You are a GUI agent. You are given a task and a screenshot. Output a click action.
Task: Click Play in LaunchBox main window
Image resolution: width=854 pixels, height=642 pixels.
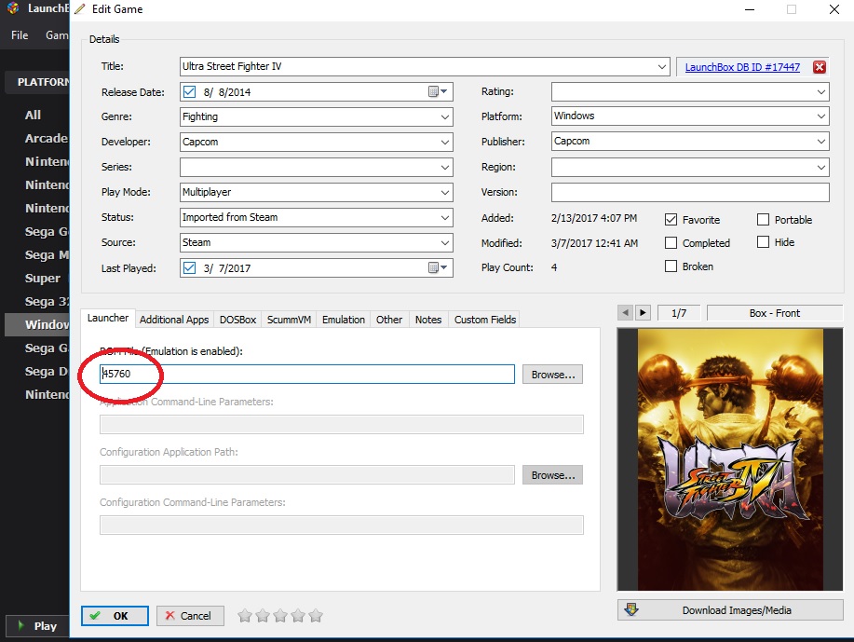click(x=37, y=625)
